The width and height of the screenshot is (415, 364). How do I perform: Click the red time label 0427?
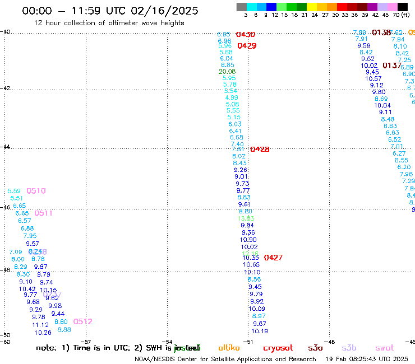274,258
